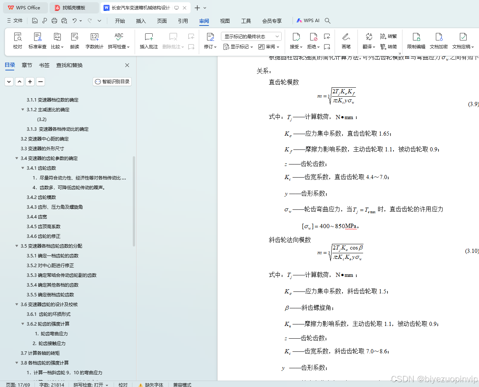479x387 pixels.
Task: Click the 文档定稿 finalize document icon
Action: pyautogui.click(x=463, y=37)
